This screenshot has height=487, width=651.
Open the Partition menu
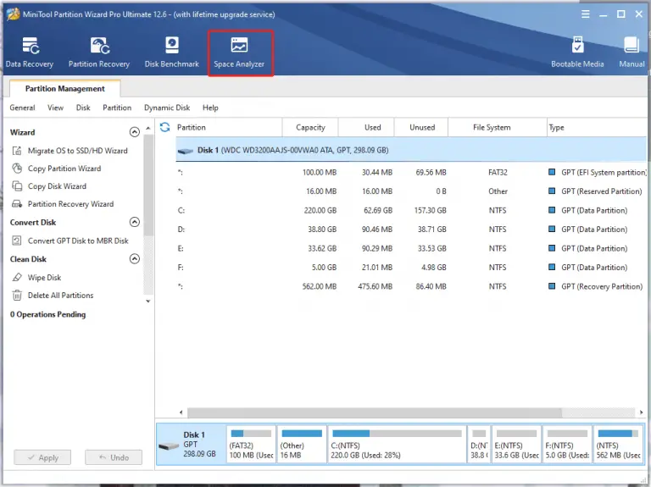tap(117, 108)
